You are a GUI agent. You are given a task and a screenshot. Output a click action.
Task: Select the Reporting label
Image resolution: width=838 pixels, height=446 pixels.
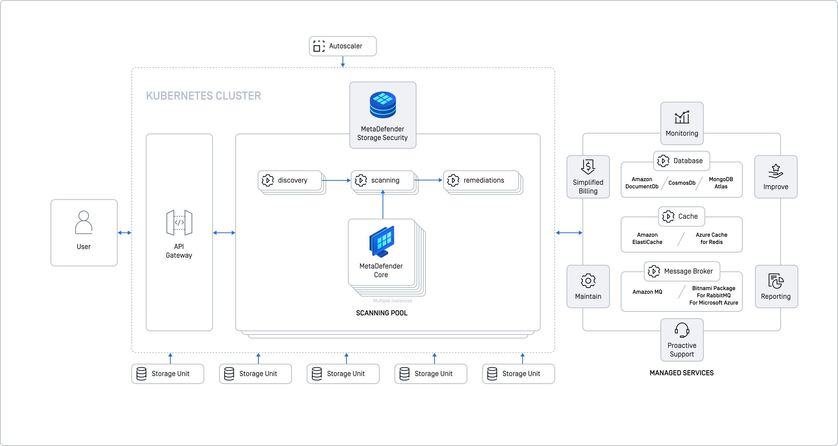click(776, 297)
